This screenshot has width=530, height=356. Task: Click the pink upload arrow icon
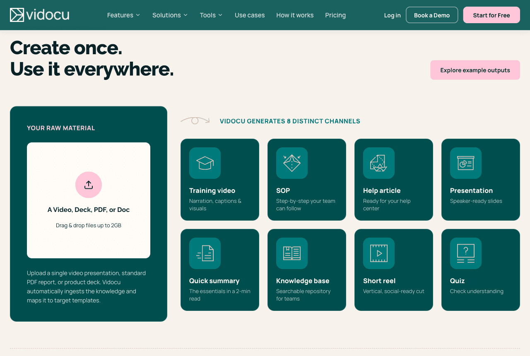click(89, 185)
